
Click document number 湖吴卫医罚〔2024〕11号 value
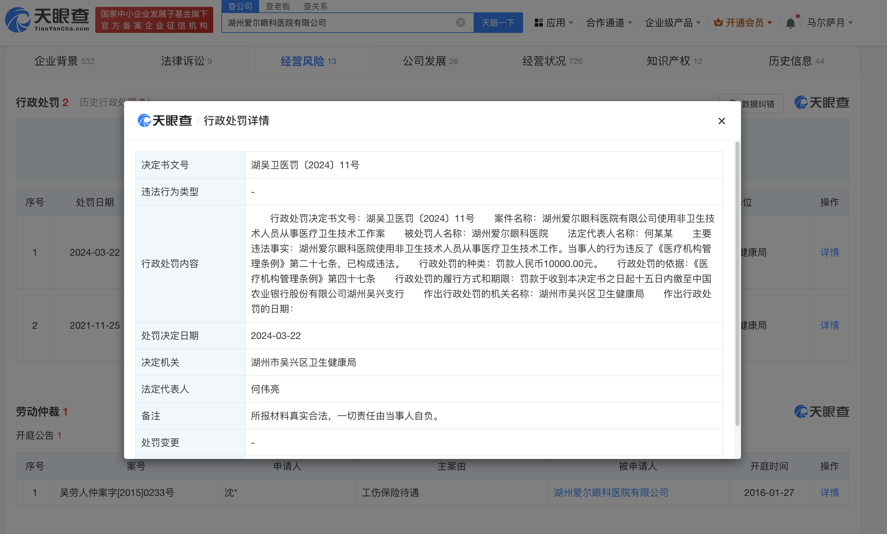[305, 165]
